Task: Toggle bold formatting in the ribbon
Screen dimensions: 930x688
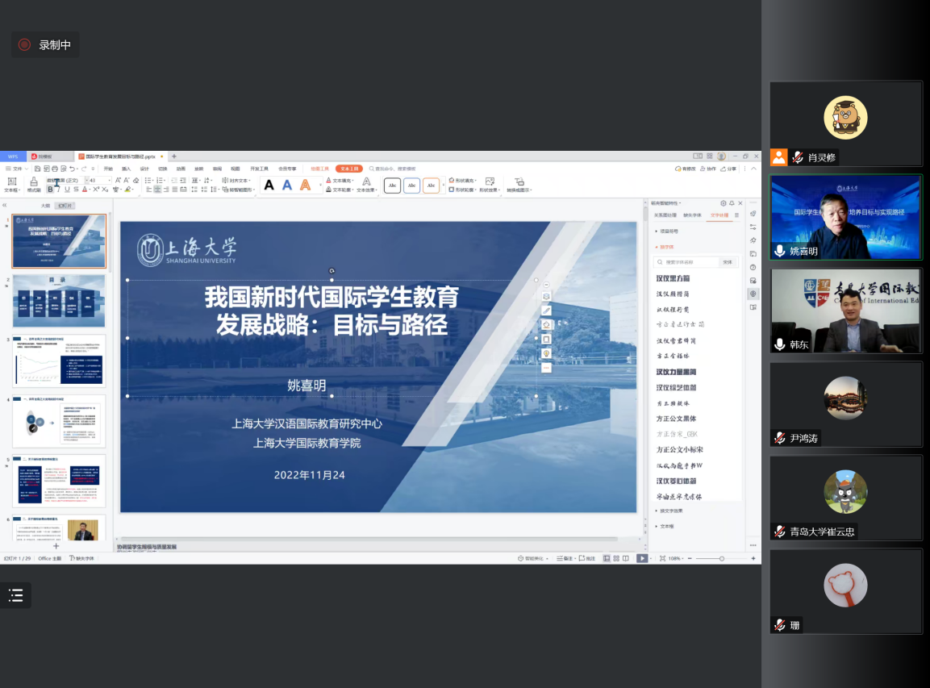Action: 50,190
